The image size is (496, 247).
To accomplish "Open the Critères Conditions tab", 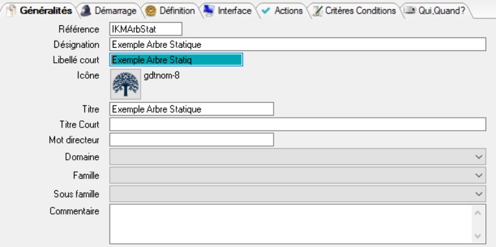I will coord(354,11).
